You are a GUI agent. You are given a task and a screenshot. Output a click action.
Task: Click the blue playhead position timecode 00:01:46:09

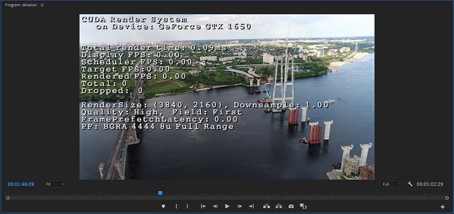coord(21,184)
